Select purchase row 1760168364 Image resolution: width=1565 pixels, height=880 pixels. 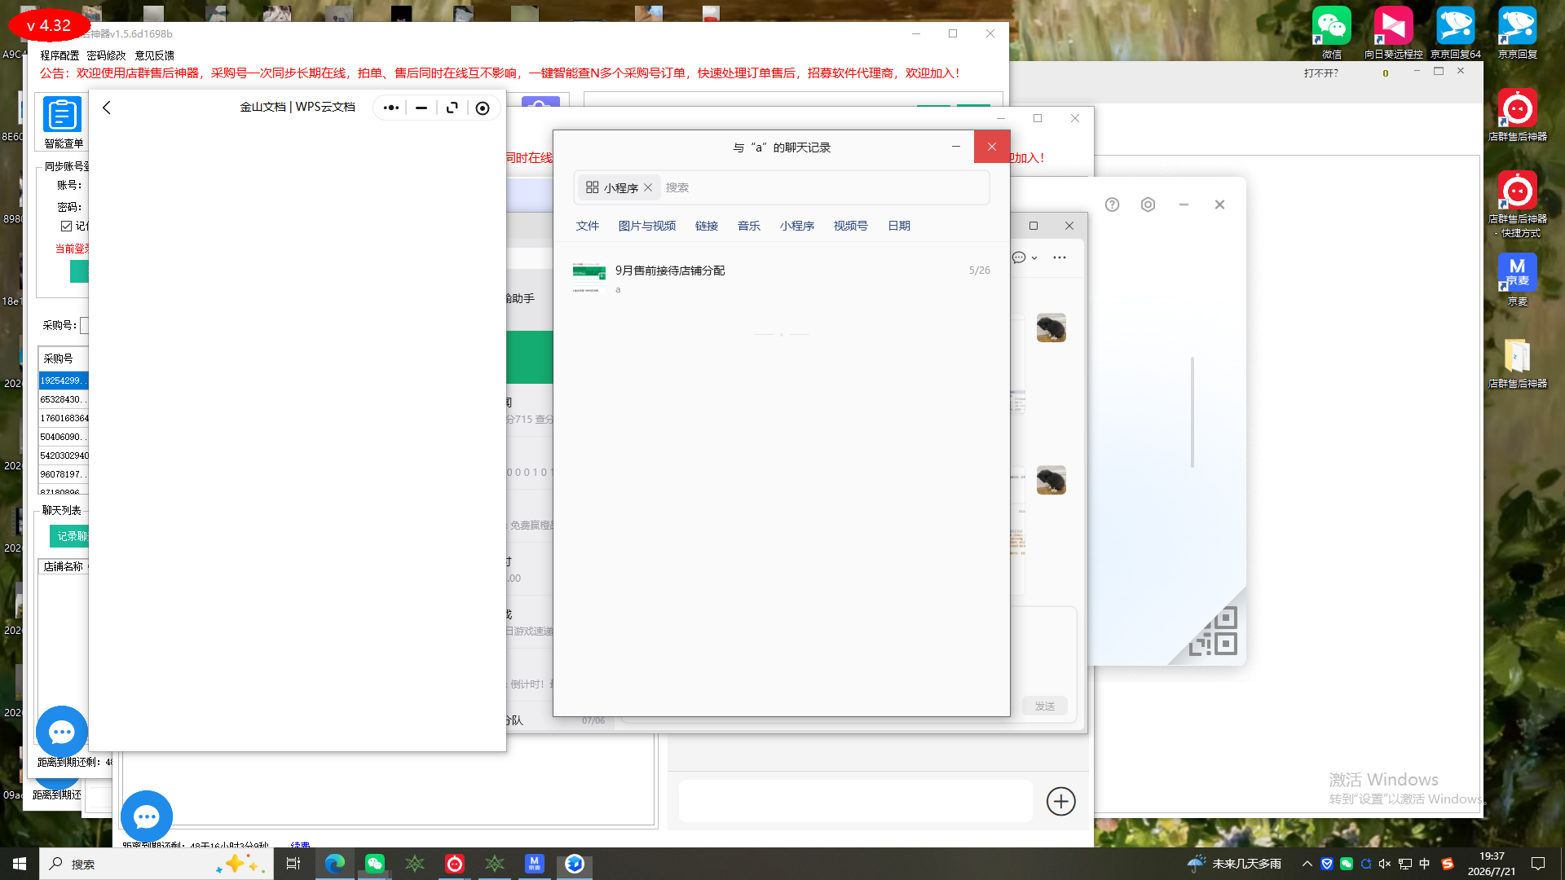(64, 418)
